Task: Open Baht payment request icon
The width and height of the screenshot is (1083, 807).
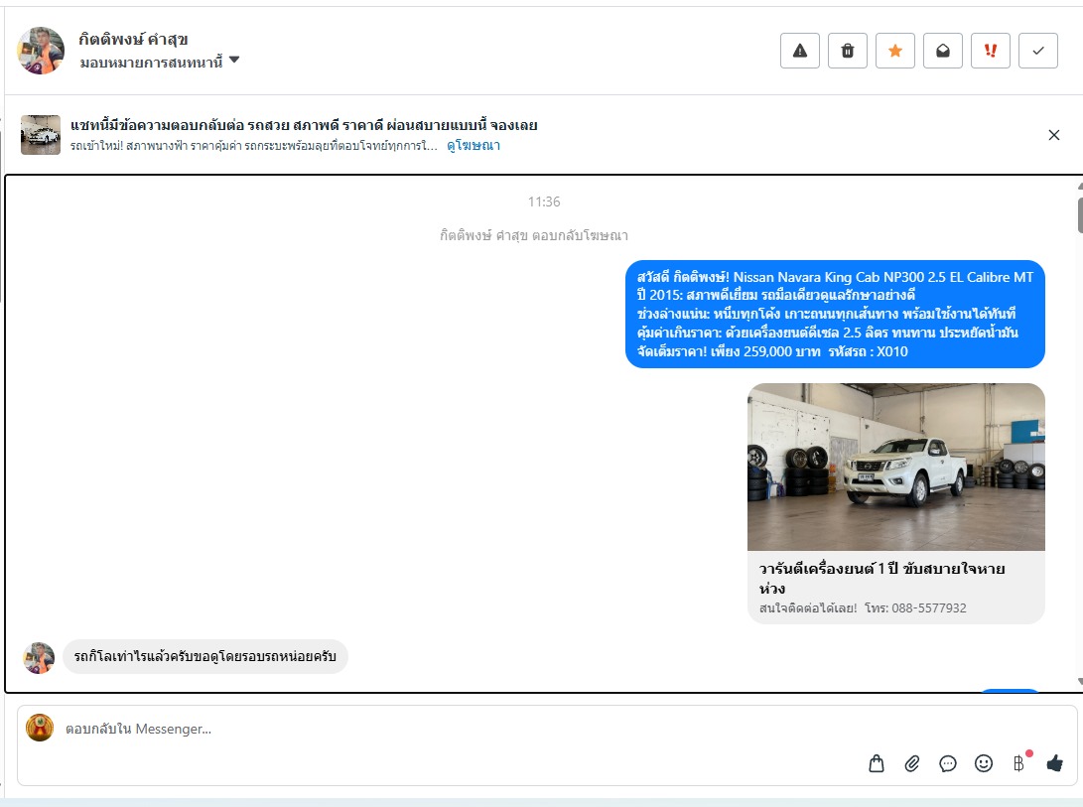Action: click(x=1019, y=762)
